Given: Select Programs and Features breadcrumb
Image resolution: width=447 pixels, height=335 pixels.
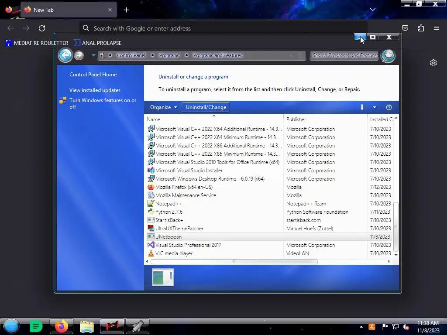Looking at the screenshot, I should coord(218,55).
